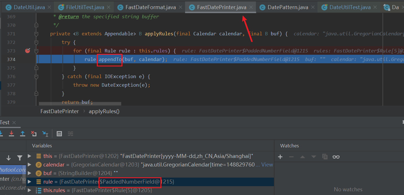
Task: Click '@return' javadoc tag on line 369
Action: [68, 17]
